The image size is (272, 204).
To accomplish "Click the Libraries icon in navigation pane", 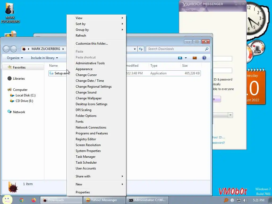I will pos(10,79).
